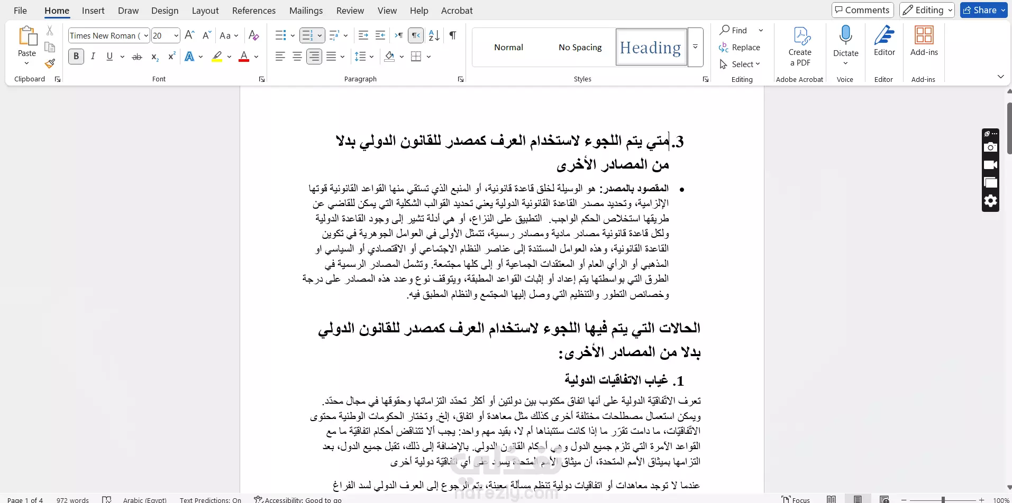Click Find in Editing group
Viewport: 1012px width, 503px height.
[x=734, y=30]
